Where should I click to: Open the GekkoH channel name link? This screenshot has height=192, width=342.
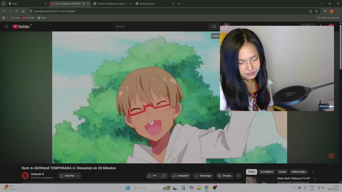click(x=36, y=174)
